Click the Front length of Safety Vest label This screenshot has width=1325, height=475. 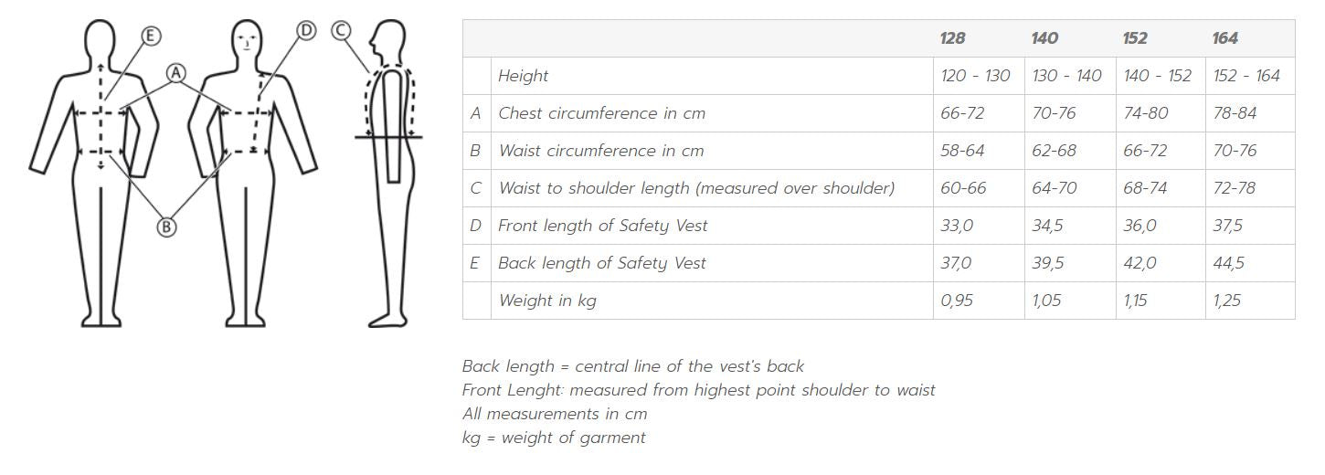click(602, 226)
